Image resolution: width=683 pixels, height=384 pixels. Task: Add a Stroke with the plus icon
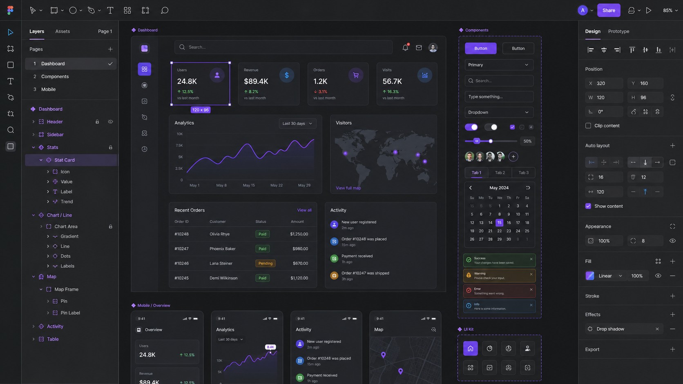tap(672, 296)
